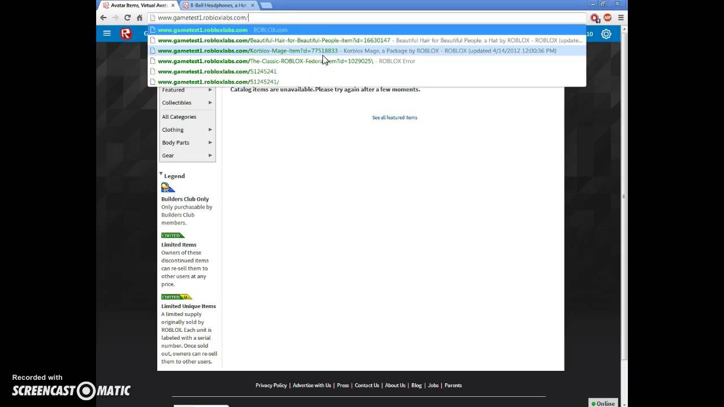Open the Blog footer link
This screenshot has width=724, height=407.
pyautogui.click(x=416, y=386)
